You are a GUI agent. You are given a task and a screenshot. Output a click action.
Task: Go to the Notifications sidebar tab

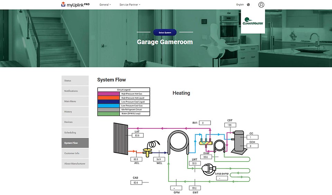75,91
